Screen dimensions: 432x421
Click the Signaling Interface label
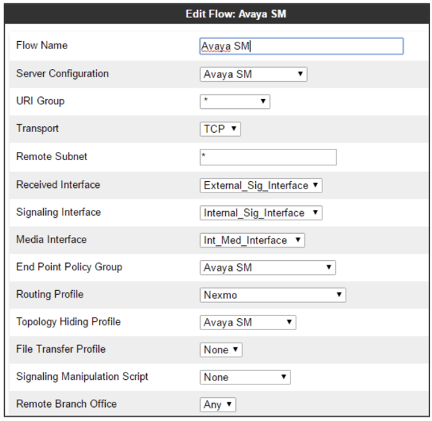click(x=58, y=212)
